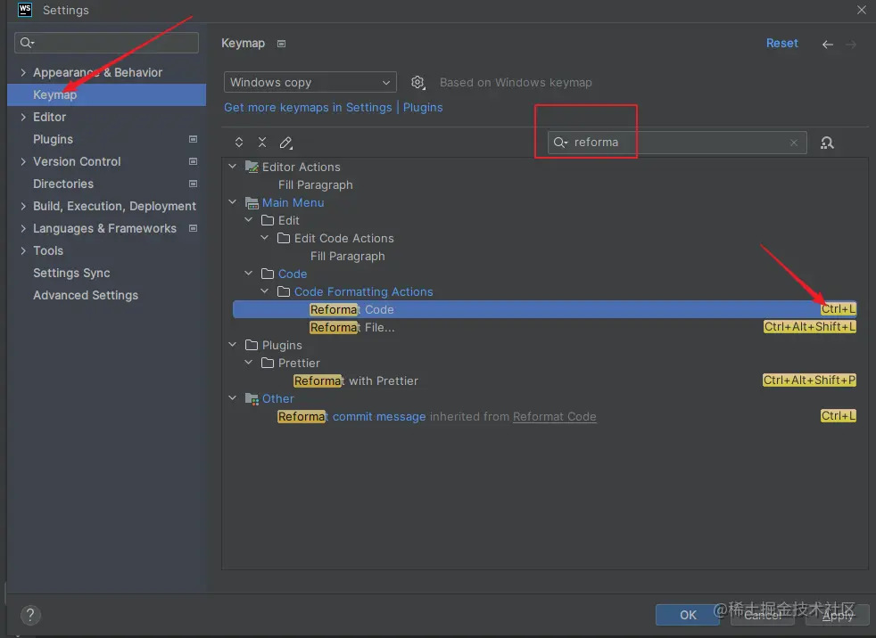
Task: Select the Reformat File... action row
Action: [x=545, y=328]
